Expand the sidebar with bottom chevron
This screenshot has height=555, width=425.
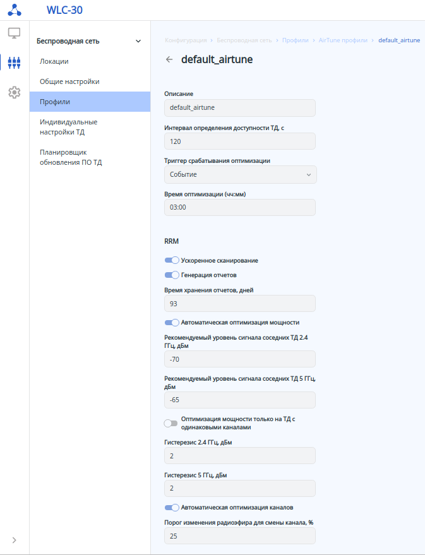point(14,540)
